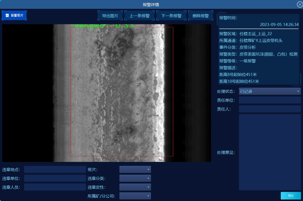Close the 报警详情 dialog
The image size is (303, 201).
coord(300,4)
